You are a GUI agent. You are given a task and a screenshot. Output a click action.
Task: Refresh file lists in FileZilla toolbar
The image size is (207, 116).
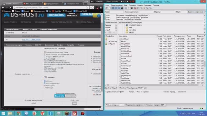125,8
